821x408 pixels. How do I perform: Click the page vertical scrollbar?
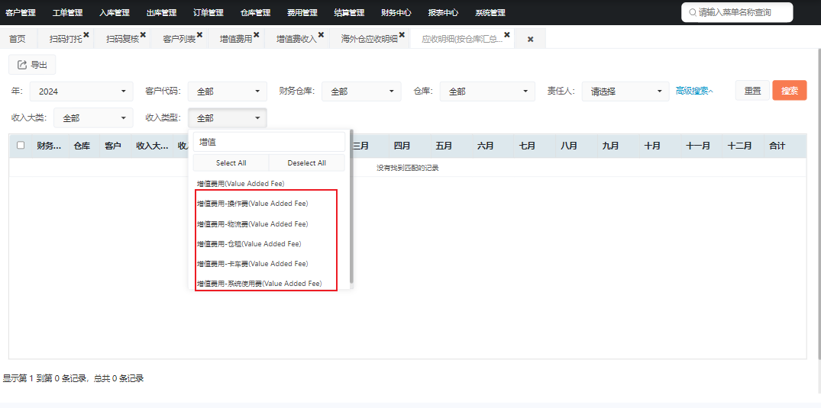tap(819, 204)
